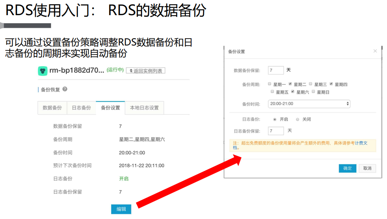The image size is (387, 219).
Task: Switch to the 数据备份 tab
Action: tap(52, 108)
